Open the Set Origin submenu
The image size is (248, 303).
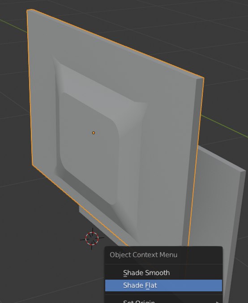163,301
